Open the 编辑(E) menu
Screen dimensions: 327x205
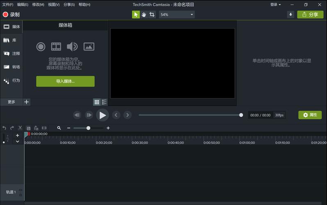(x=23, y=5)
